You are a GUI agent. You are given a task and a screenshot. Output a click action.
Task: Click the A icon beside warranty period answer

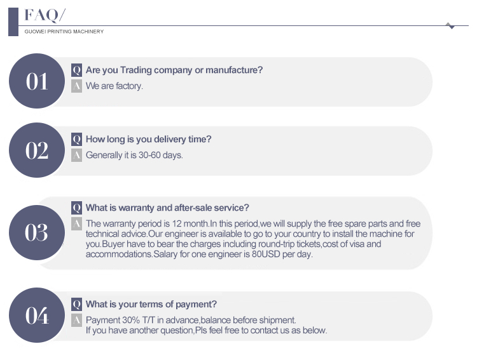point(76,223)
